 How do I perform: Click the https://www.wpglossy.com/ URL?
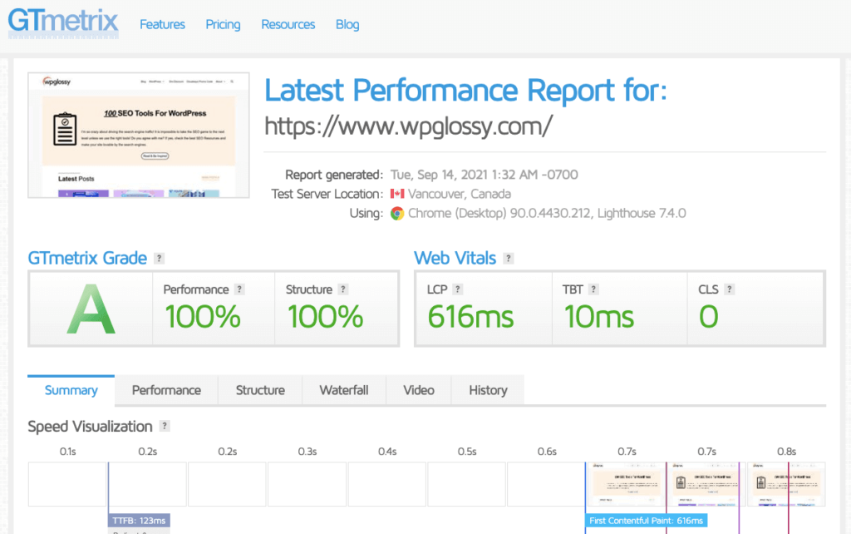pyautogui.click(x=408, y=126)
